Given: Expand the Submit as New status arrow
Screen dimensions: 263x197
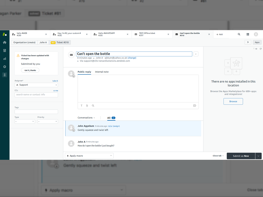Looking at the screenshot, I should point(258,156).
